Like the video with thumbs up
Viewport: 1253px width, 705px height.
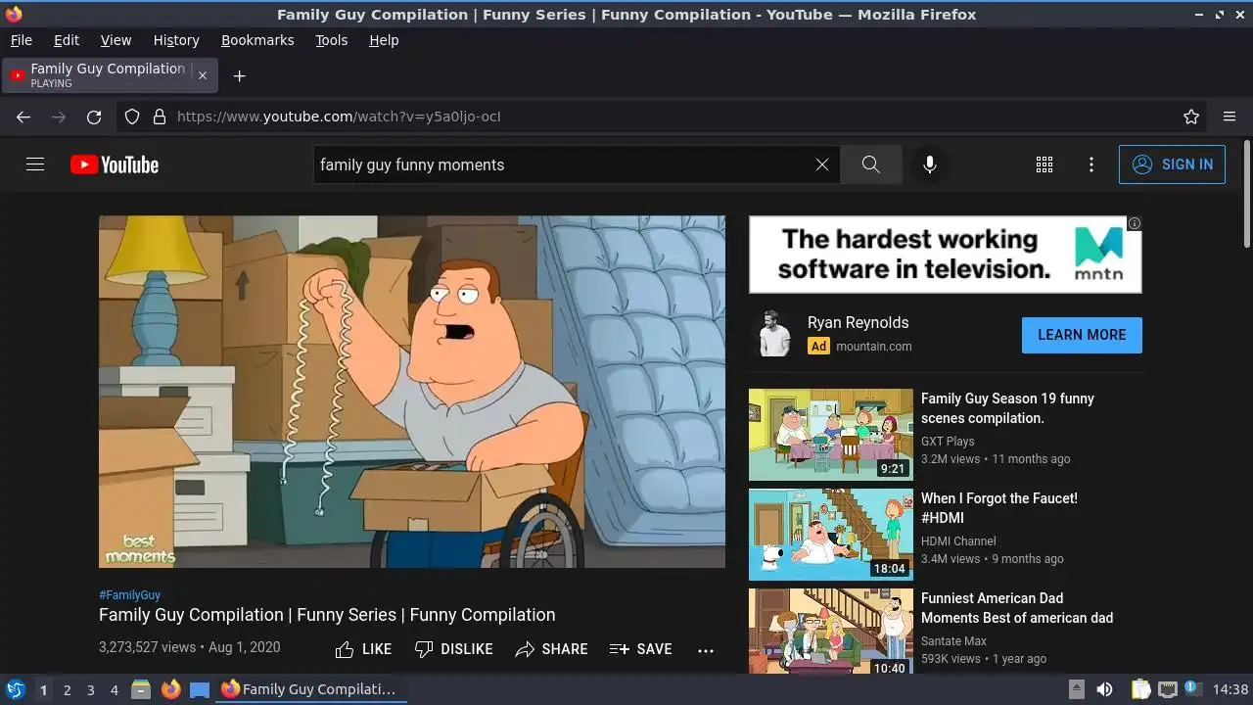tap(363, 649)
